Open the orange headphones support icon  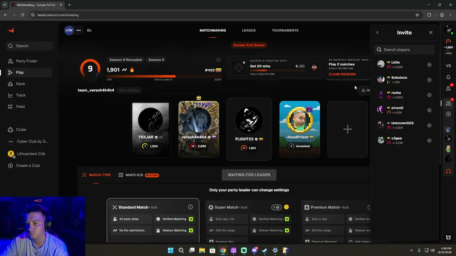point(448,171)
